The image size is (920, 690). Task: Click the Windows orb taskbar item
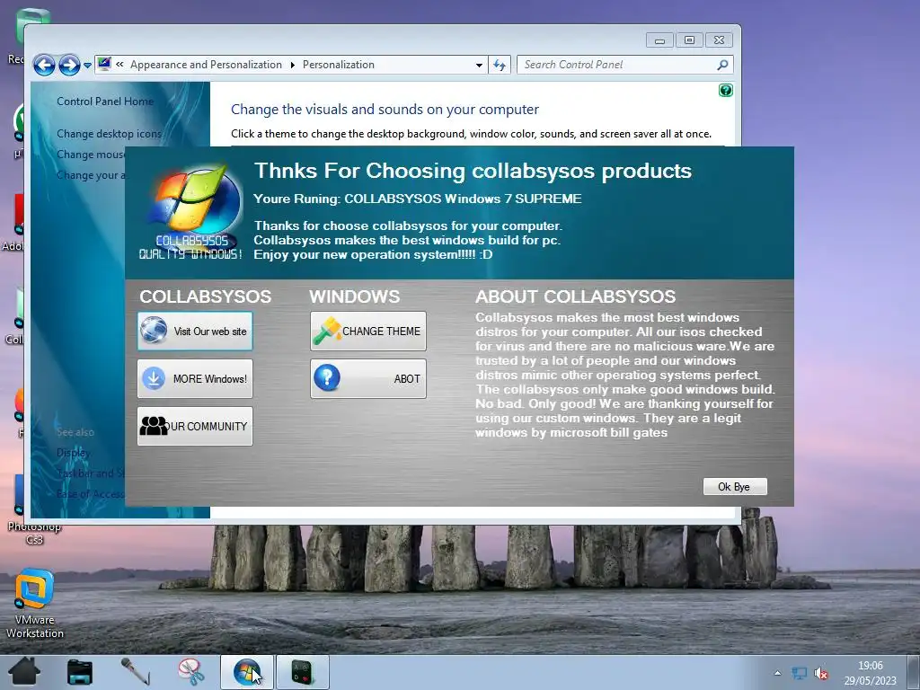pos(247,672)
